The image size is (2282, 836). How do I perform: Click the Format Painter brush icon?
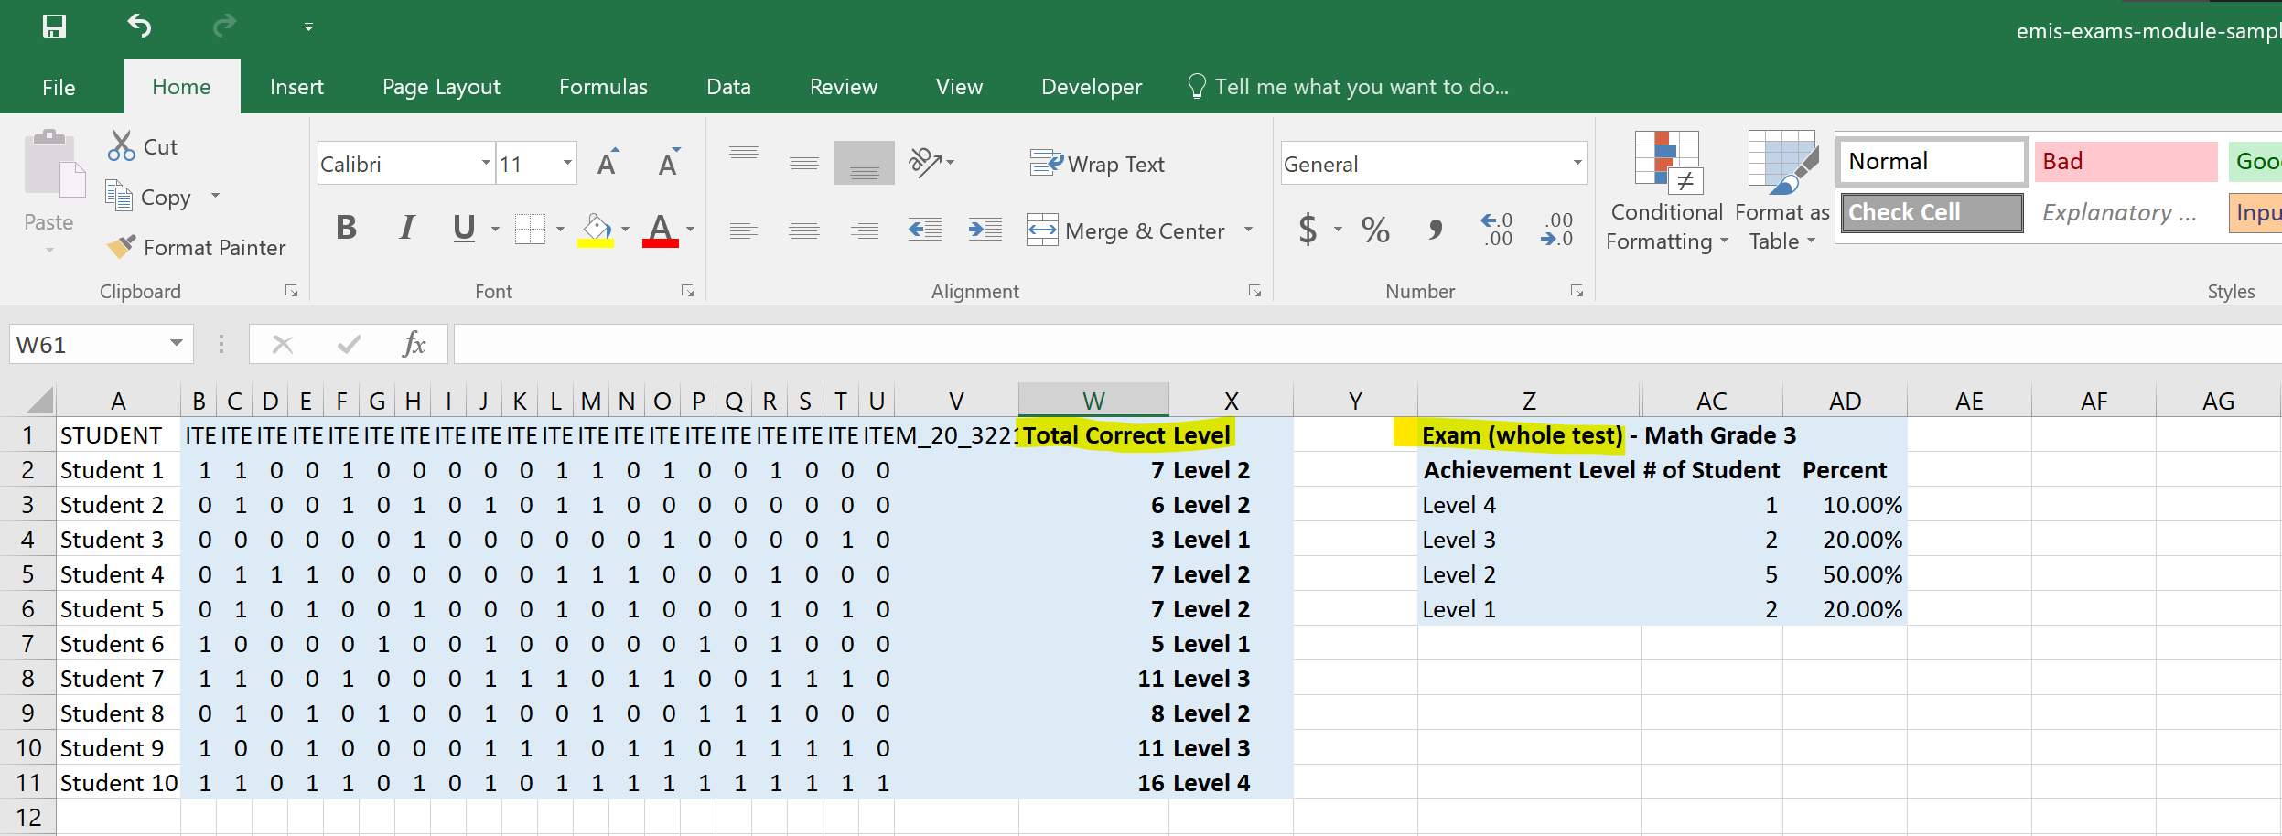coord(121,247)
